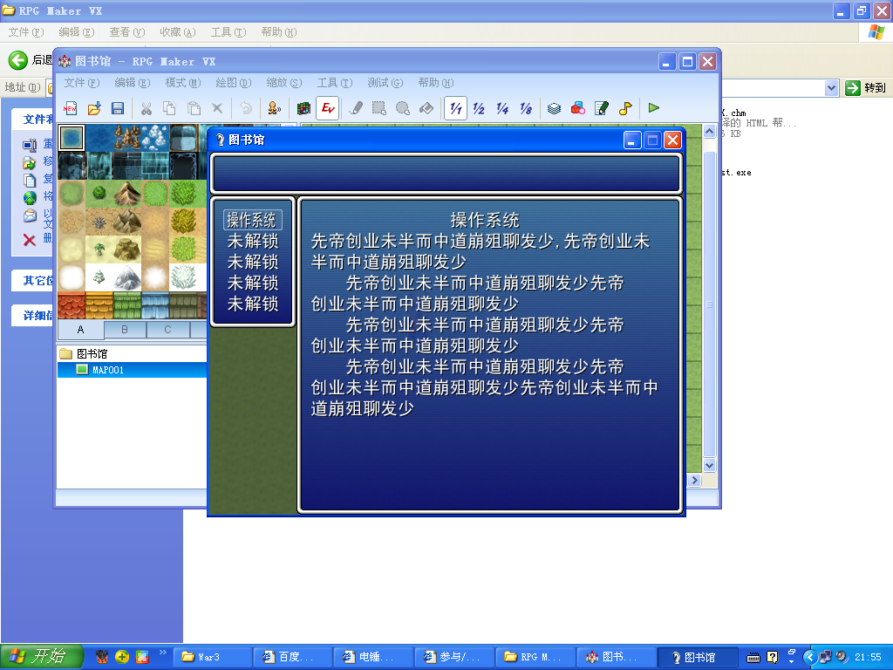Click the down arrow of map vertical scrollbar
The height and width of the screenshot is (670, 893).
point(709,466)
